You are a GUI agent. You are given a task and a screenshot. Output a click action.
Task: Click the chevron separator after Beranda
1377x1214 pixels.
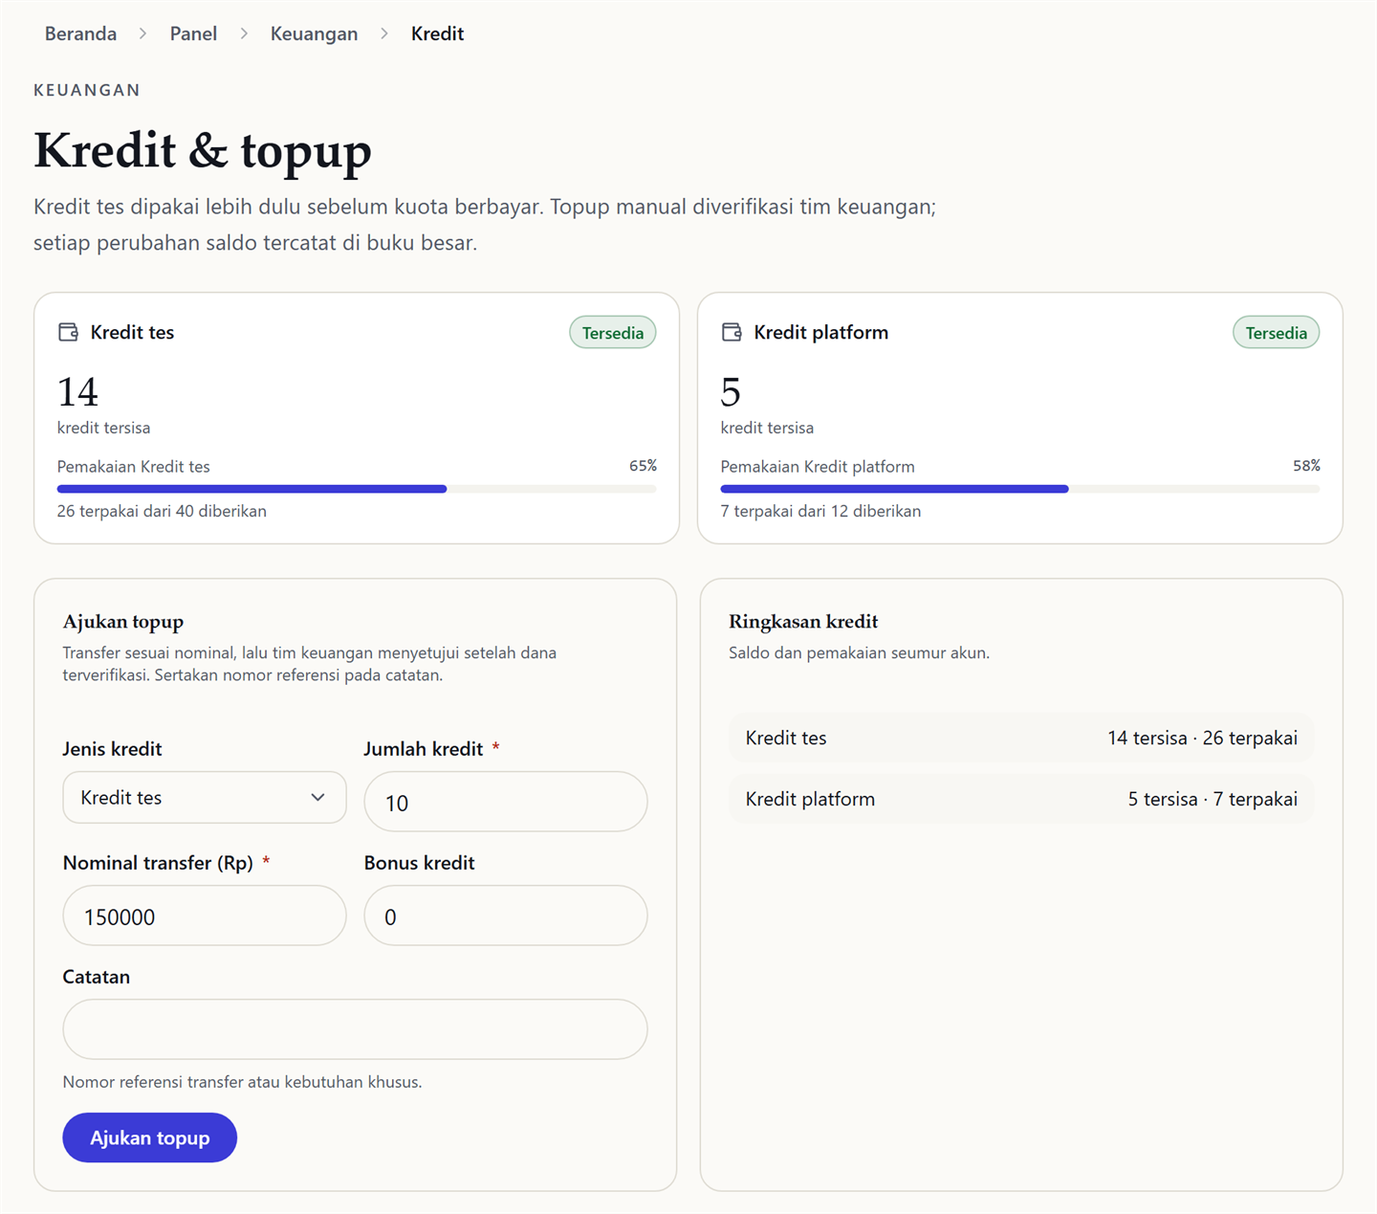pyautogui.click(x=143, y=33)
